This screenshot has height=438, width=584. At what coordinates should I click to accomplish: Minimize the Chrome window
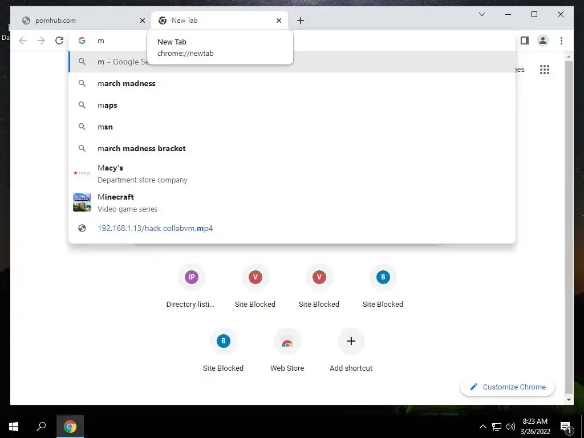(x=508, y=14)
